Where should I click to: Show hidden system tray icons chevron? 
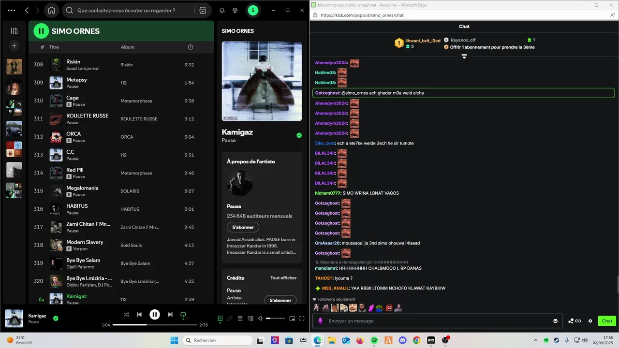535,340
